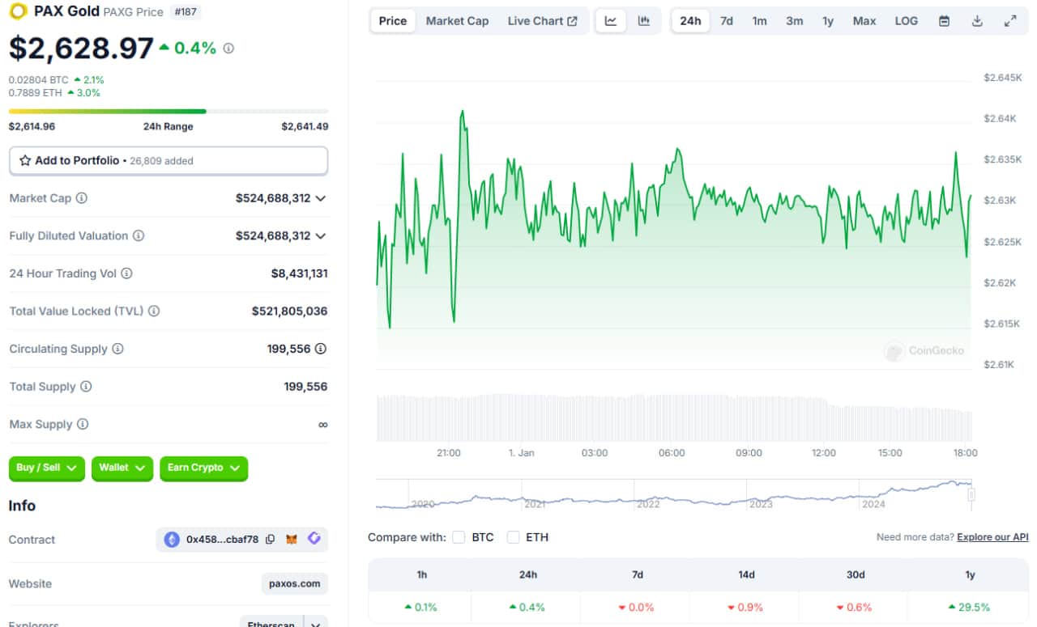The image size is (1037, 627).
Task: Open the Buy / Sell dropdown
Action: coord(47,468)
